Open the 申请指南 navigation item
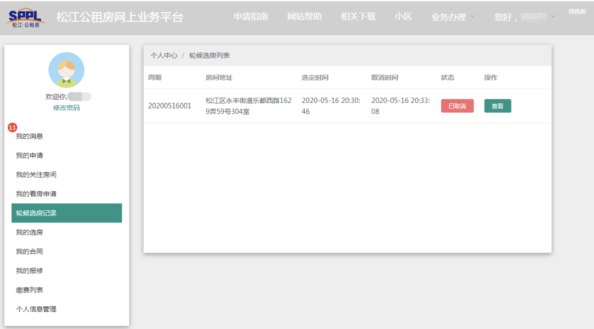 (x=251, y=17)
